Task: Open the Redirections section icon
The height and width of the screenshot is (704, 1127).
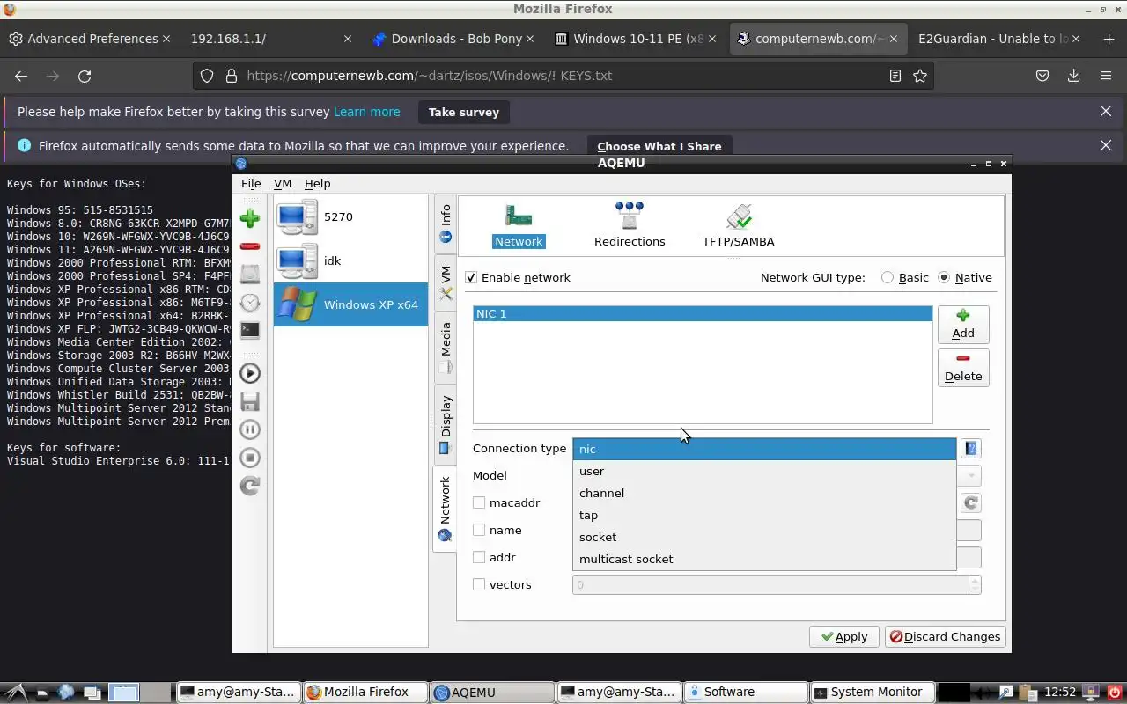Action: click(x=630, y=225)
